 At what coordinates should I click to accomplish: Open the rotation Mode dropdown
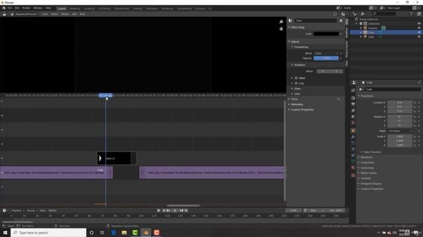(400, 131)
